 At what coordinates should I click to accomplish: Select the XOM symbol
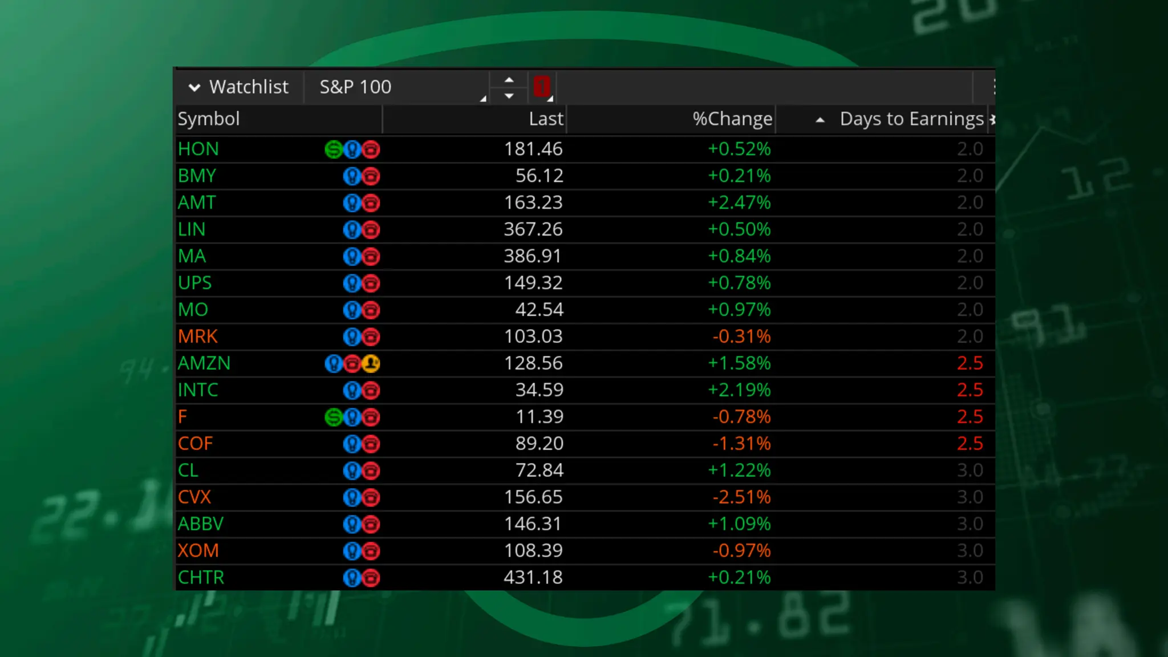(x=198, y=551)
